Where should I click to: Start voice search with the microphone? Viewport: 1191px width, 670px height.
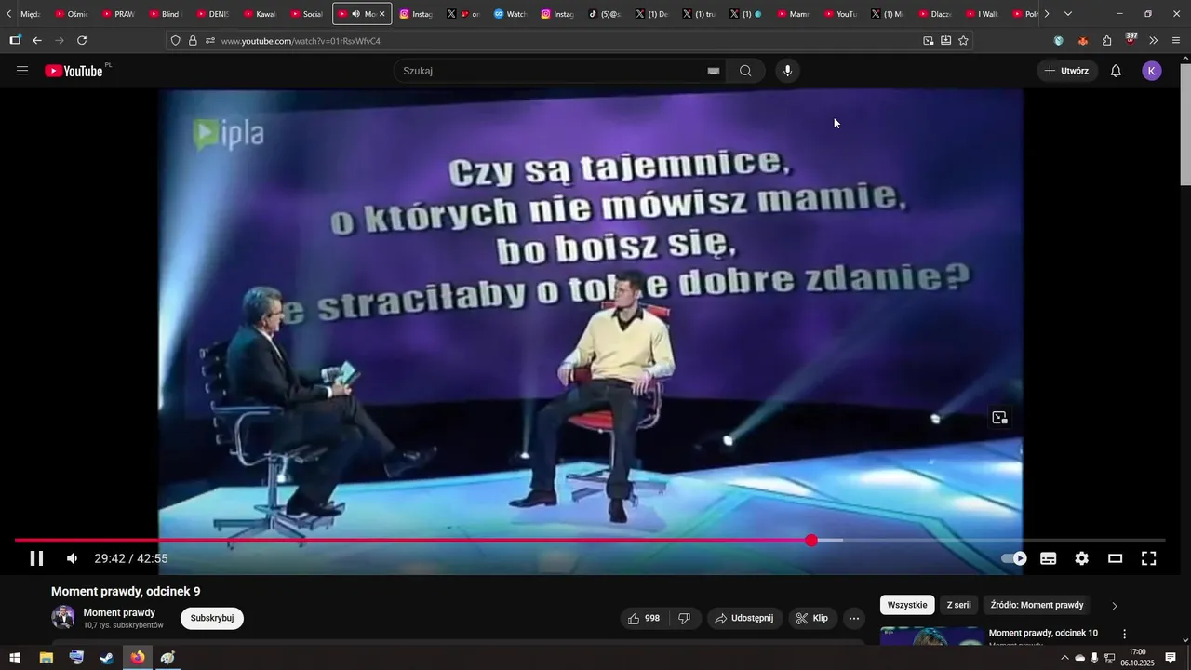[x=787, y=71]
